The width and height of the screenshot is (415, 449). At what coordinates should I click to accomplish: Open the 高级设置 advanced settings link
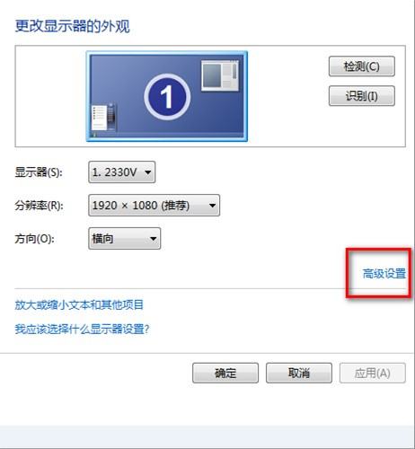click(384, 273)
